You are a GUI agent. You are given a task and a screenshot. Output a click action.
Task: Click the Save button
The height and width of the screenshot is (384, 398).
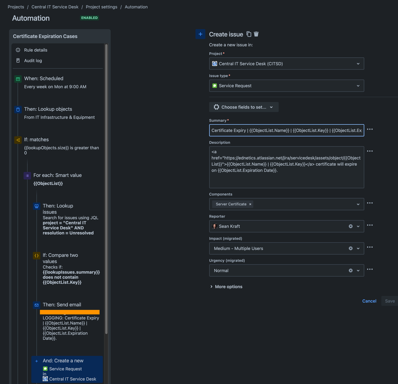(390, 301)
